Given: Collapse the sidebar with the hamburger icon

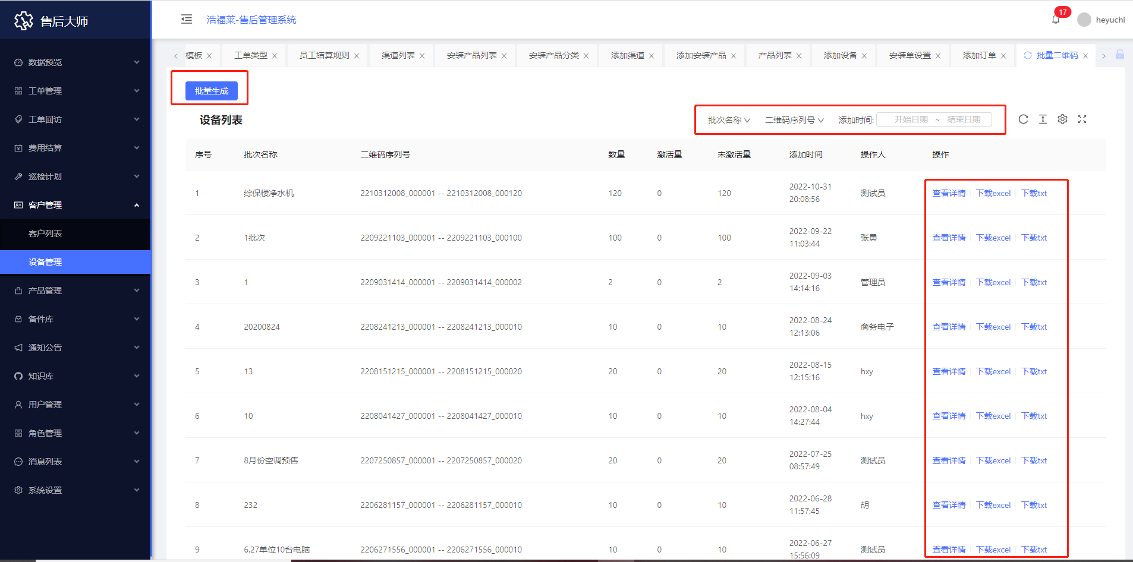Looking at the screenshot, I should coord(187,19).
